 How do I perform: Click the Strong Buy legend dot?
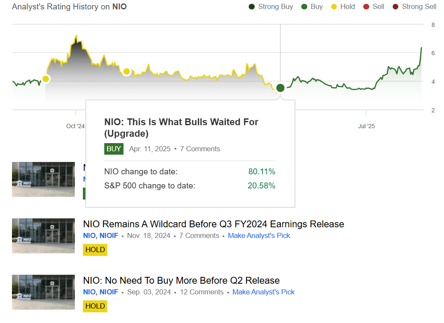(251, 6)
